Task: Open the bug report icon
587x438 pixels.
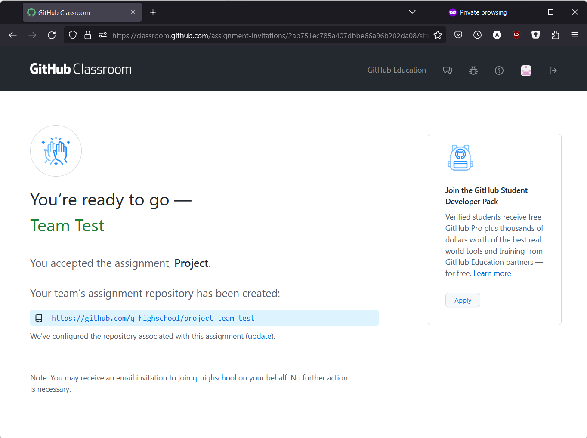Action: [x=473, y=70]
